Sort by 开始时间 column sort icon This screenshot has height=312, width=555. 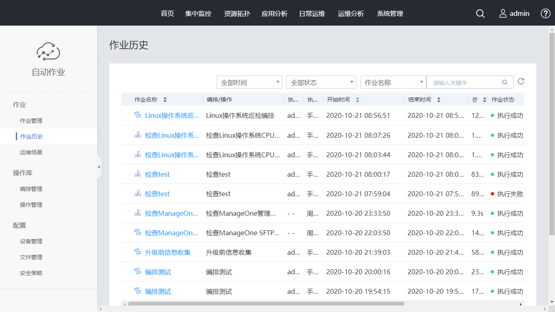coord(358,100)
